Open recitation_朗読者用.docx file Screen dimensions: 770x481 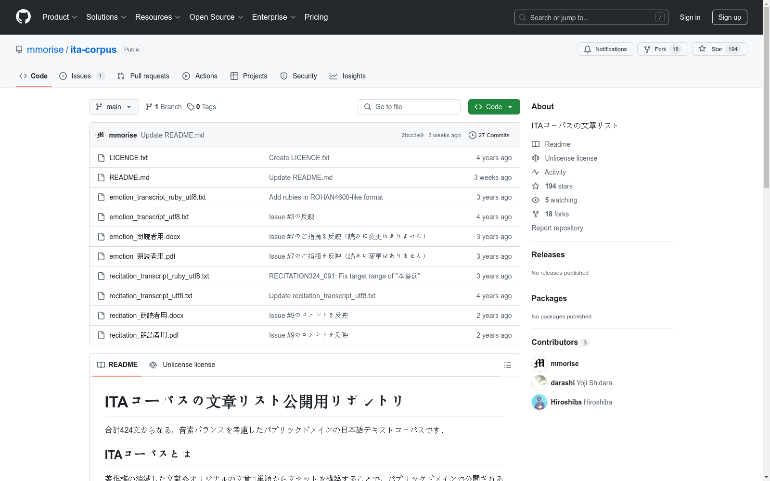pyautogui.click(x=146, y=316)
